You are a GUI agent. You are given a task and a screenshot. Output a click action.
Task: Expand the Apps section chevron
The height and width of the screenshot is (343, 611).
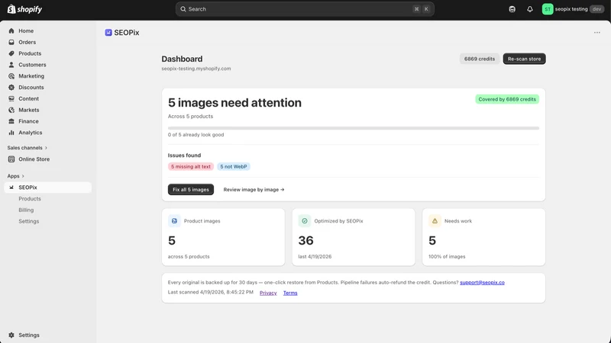pos(23,176)
